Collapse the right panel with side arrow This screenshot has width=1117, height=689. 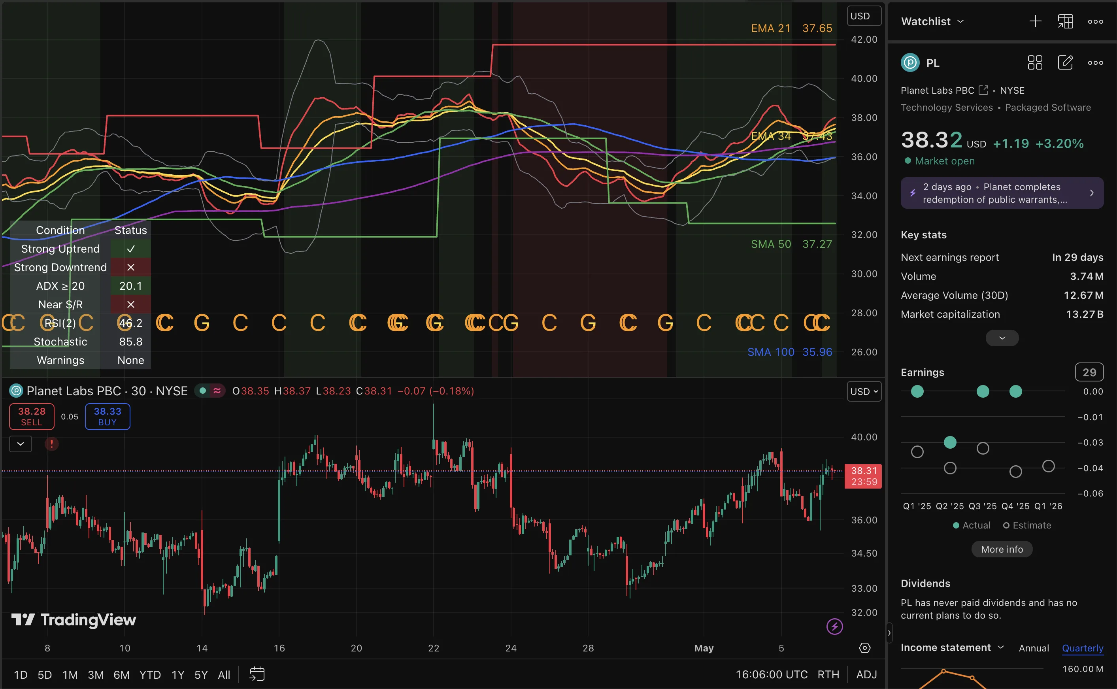tap(889, 632)
